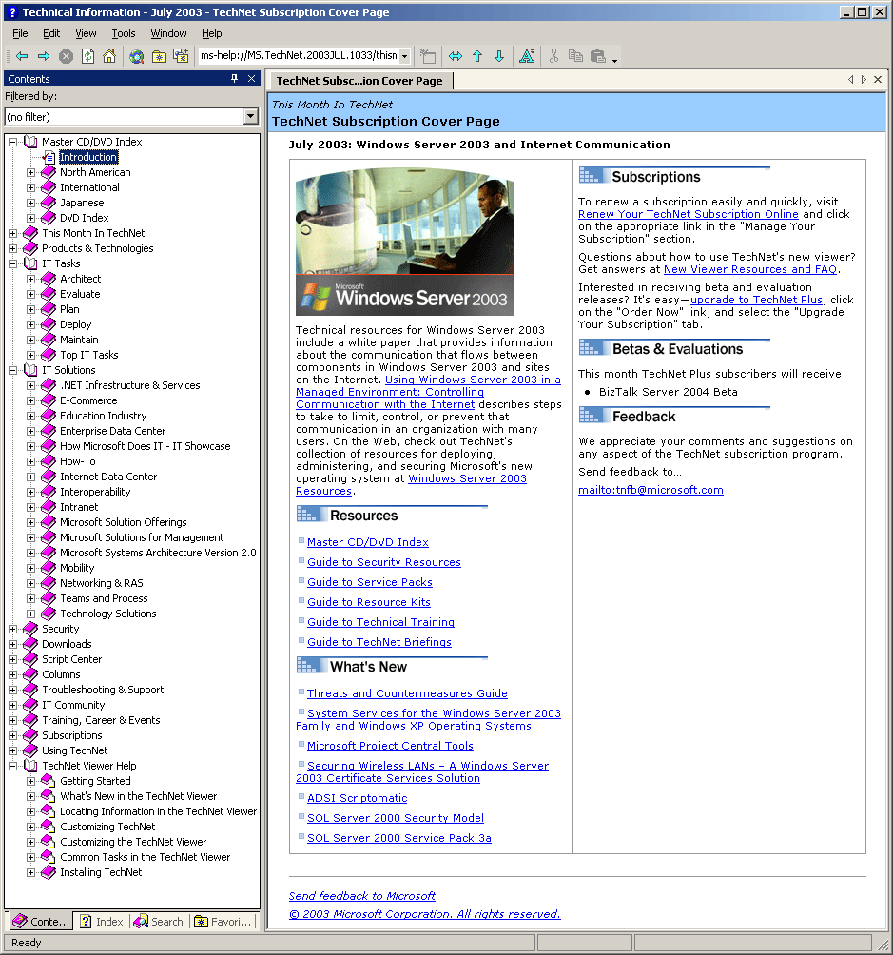Click the Downloads book icon

pos(30,644)
